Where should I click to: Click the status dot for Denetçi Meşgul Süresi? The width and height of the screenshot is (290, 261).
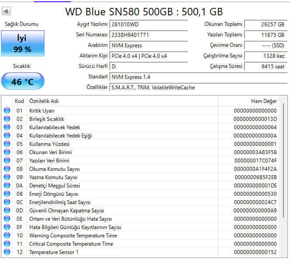[x=7, y=186]
